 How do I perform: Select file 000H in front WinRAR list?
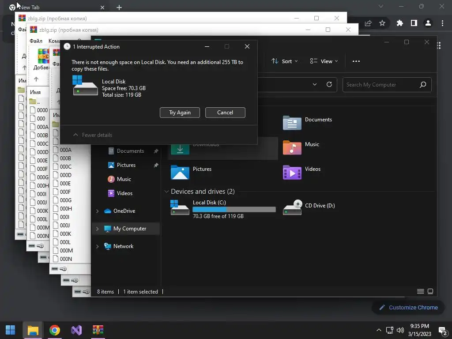[66, 208]
